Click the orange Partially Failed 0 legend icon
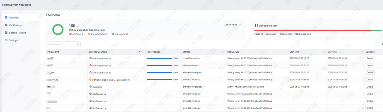Screen dimensions: 383x112 pos(89,34)
